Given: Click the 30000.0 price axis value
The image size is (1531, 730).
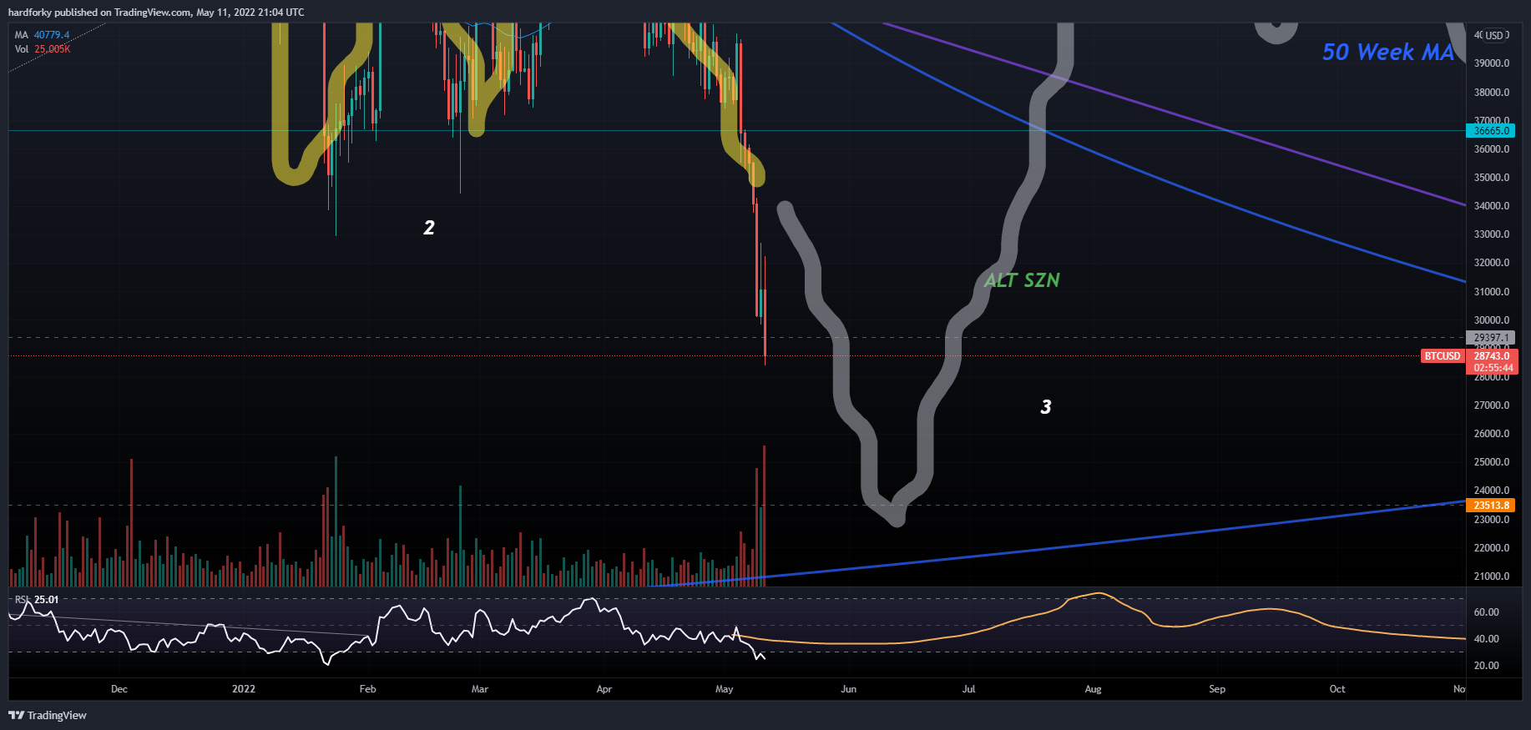Looking at the screenshot, I should pyautogui.click(x=1492, y=320).
